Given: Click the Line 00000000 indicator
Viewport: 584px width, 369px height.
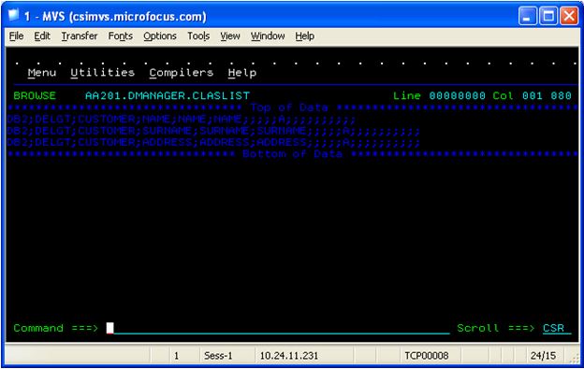Looking at the screenshot, I should [x=439, y=95].
